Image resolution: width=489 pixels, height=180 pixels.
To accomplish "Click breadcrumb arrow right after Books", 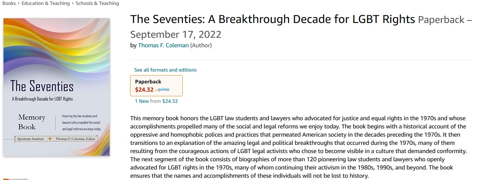I will tap(19, 3).
